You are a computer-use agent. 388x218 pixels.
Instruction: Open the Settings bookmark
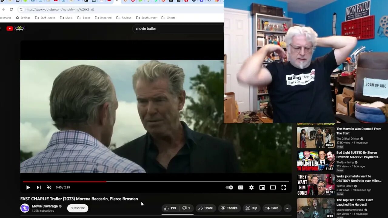[x=23, y=18]
